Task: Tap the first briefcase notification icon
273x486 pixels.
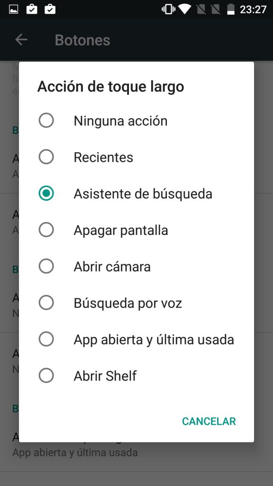Action: [x=32, y=9]
